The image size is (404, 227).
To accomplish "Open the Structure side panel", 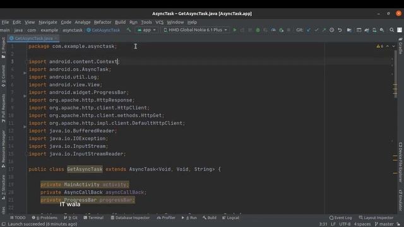I will 3,187.
